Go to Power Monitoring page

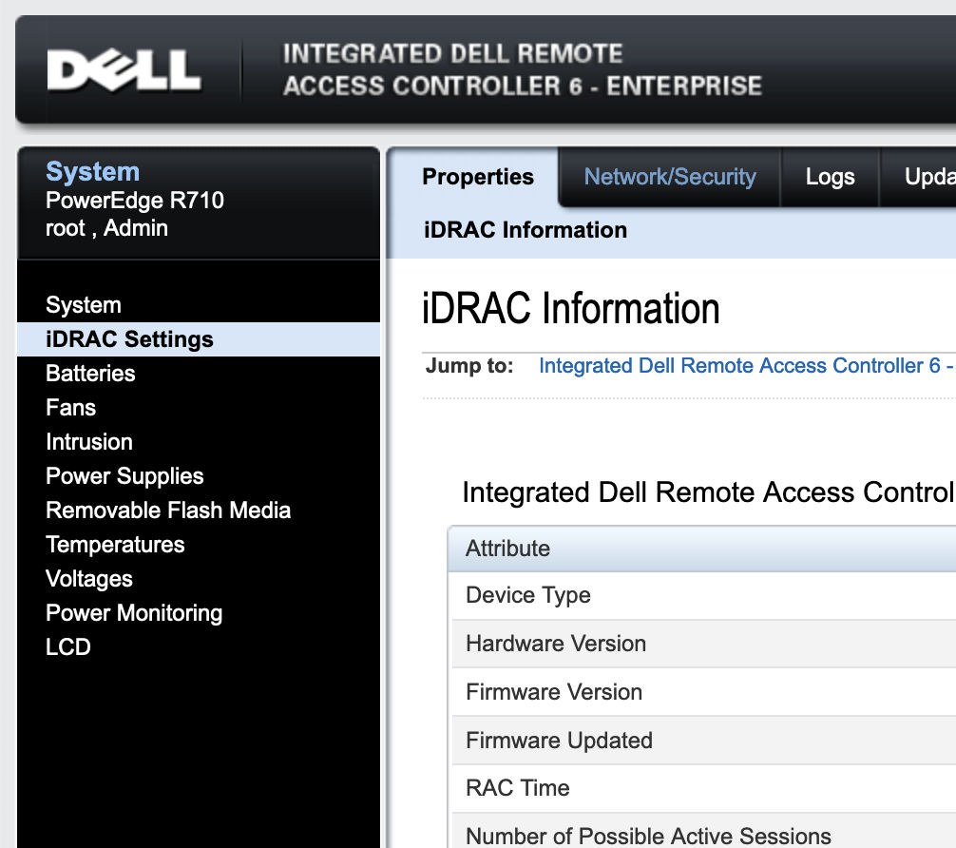(x=134, y=613)
